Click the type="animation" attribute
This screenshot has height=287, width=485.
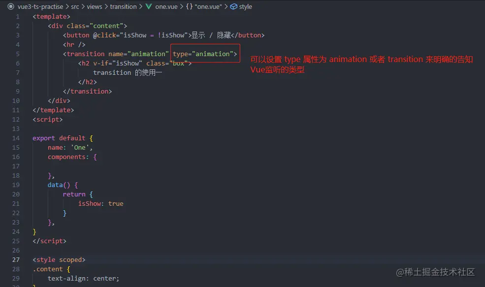click(x=203, y=54)
